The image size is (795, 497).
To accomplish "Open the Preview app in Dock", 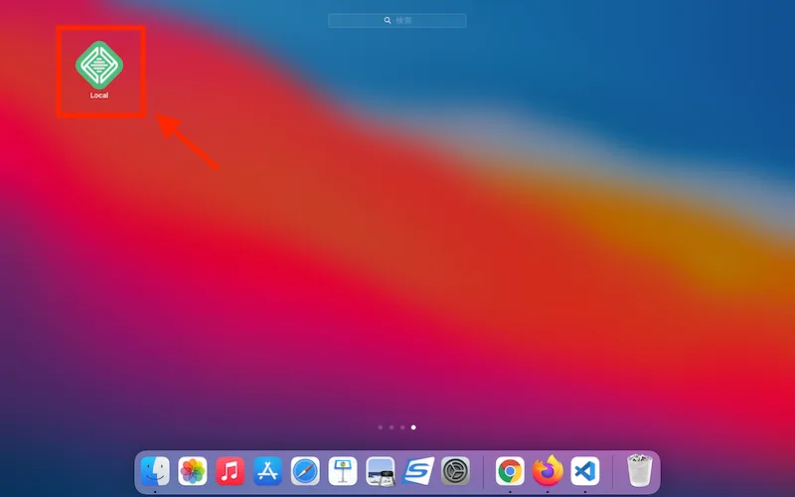I will (x=381, y=471).
